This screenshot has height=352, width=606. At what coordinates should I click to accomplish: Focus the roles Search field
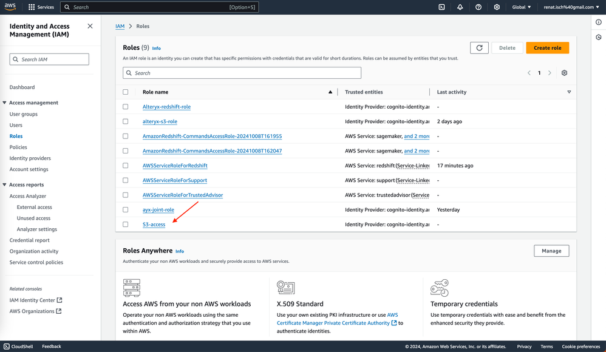coord(242,73)
